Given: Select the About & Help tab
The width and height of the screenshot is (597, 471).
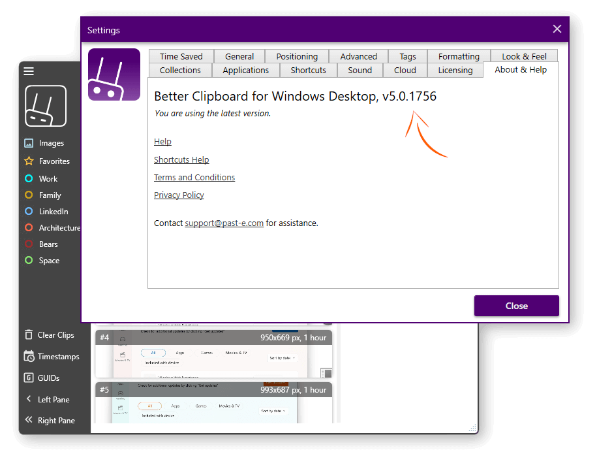Looking at the screenshot, I should pyautogui.click(x=521, y=70).
